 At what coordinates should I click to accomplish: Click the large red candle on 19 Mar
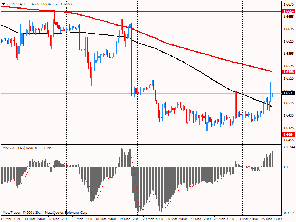coord(131,58)
